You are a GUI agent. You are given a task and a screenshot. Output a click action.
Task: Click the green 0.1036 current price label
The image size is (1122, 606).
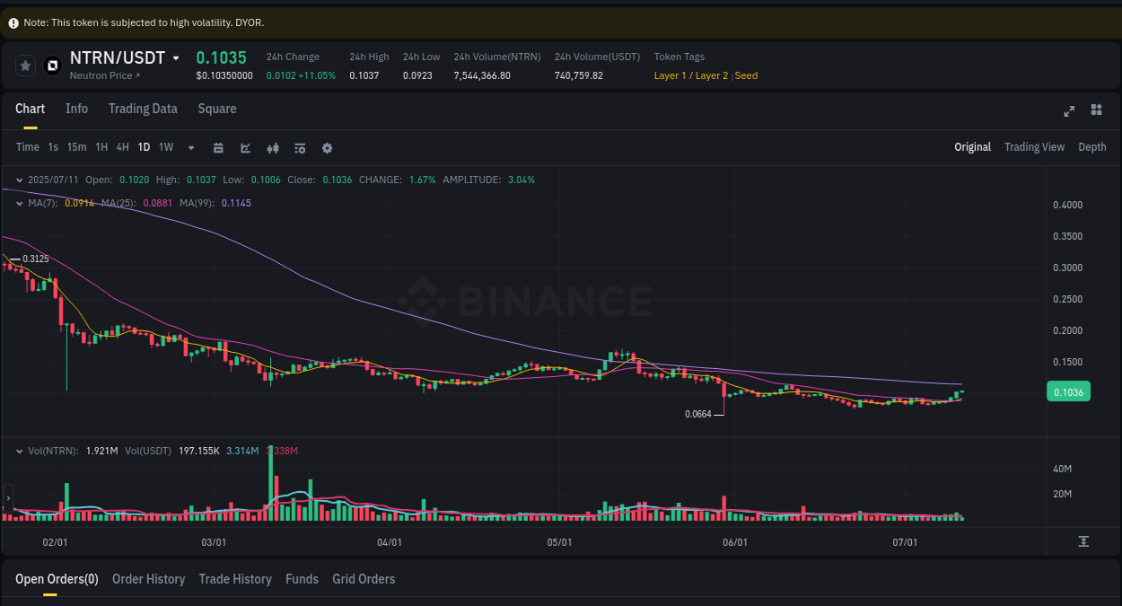coord(1068,391)
